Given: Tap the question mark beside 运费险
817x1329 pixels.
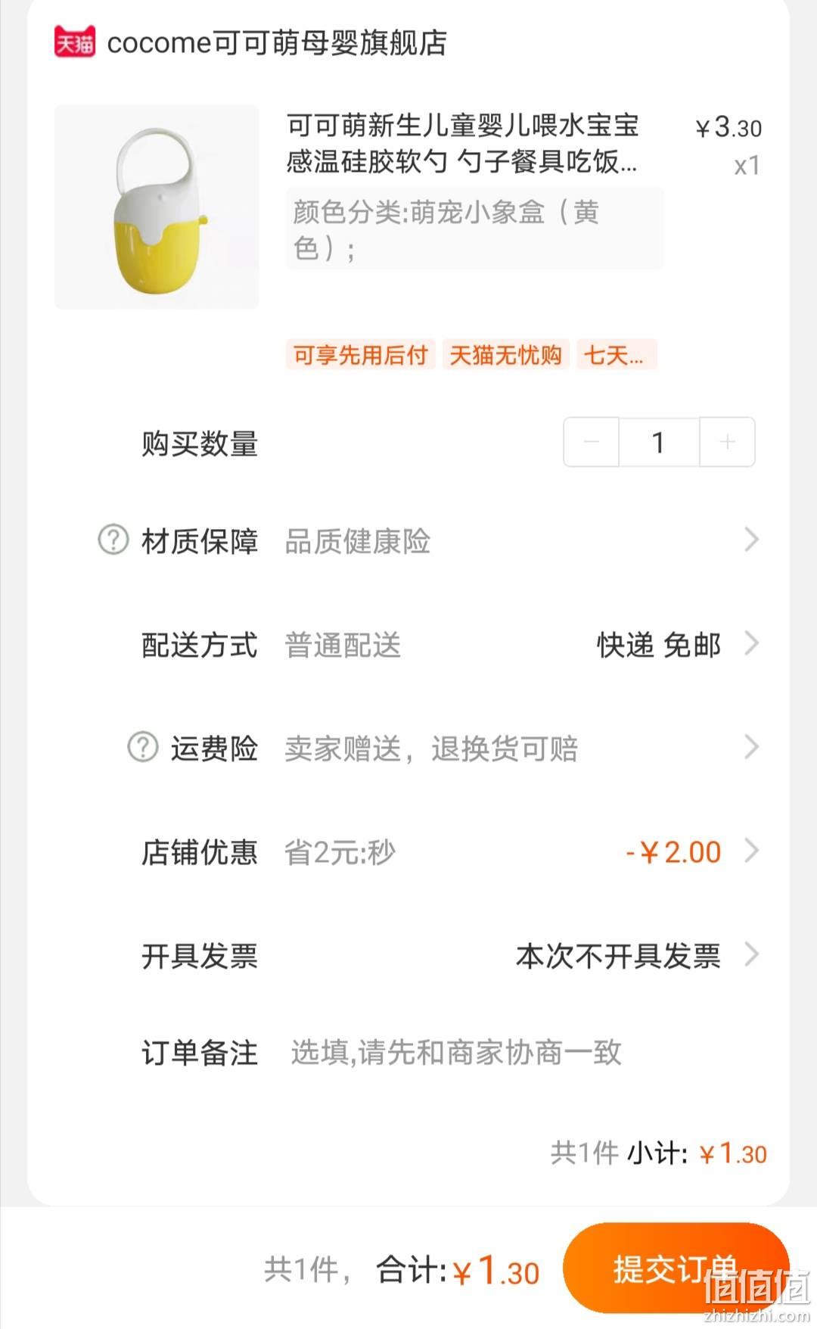Looking at the screenshot, I should [143, 748].
